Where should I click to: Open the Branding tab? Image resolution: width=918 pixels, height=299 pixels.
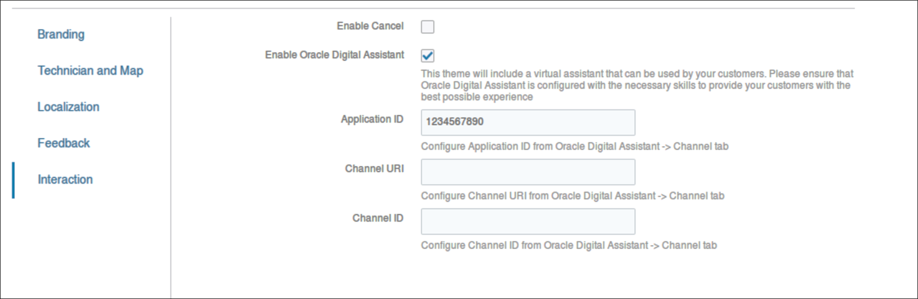[x=61, y=34]
